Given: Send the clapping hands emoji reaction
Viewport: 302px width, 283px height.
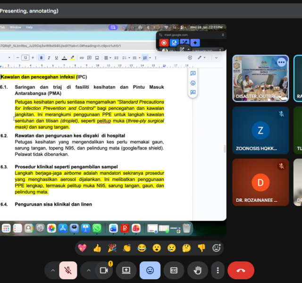Looking at the screenshot, I should pos(126,248).
